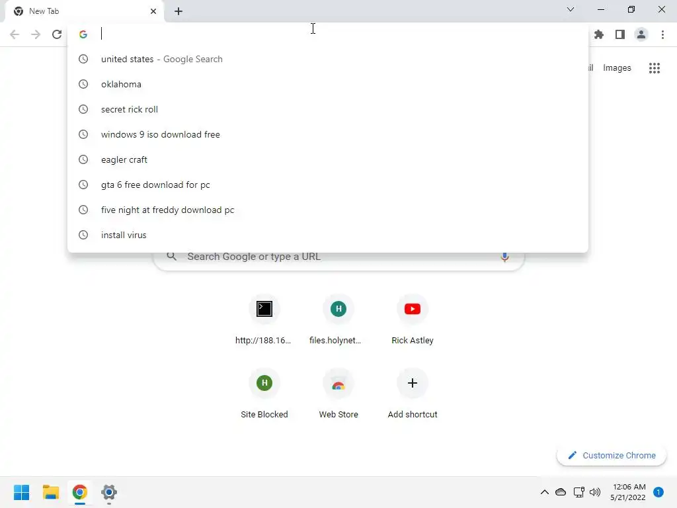Reload the page with the refresh icon

(x=57, y=34)
